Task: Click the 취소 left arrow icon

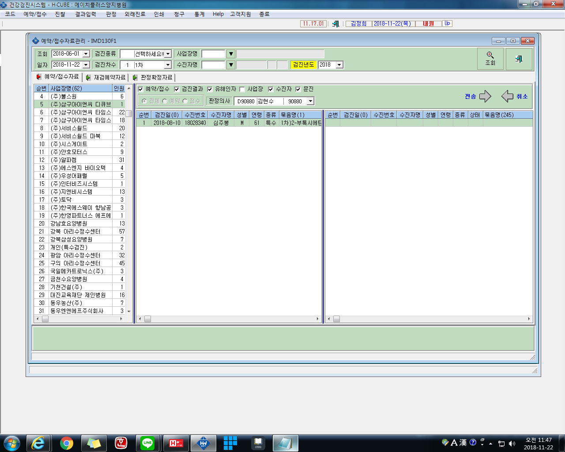Action: 507,96
